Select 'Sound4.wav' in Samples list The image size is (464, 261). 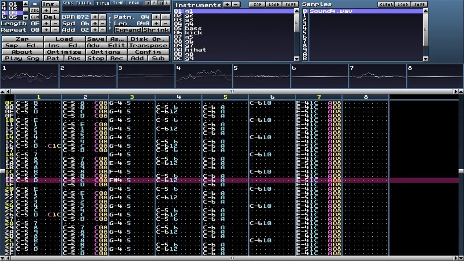coord(362,11)
